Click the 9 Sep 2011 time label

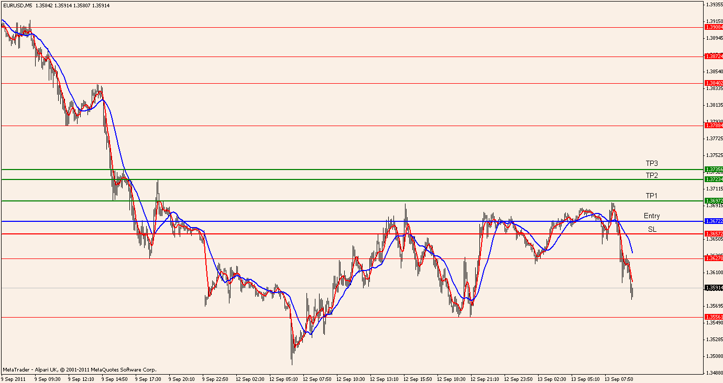pyautogui.click(x=13, y=378)
